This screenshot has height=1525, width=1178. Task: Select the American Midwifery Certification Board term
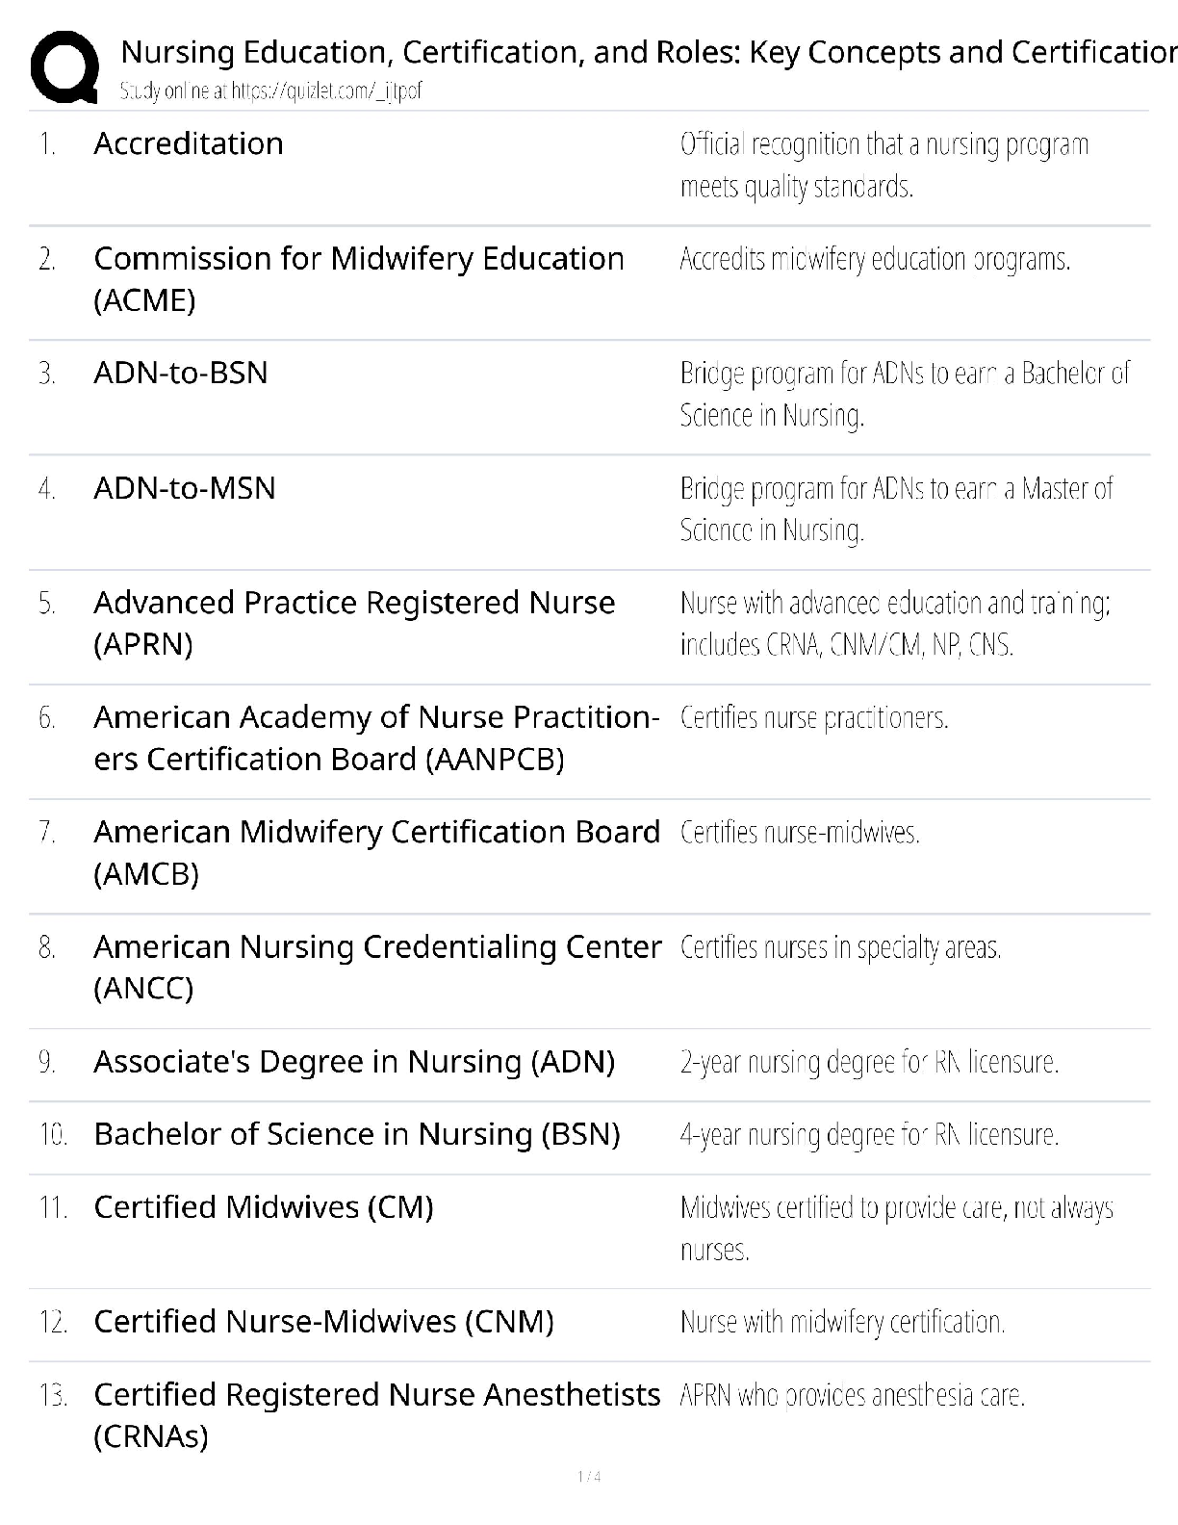376,852
